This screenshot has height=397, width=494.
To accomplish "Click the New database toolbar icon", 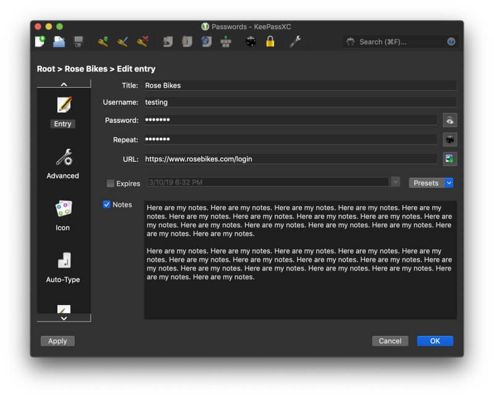I will coord(40,41).
